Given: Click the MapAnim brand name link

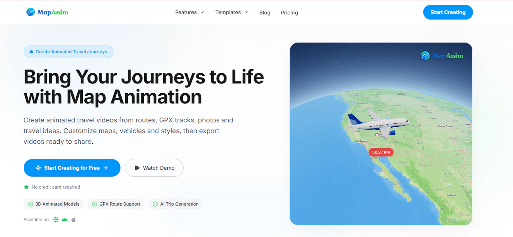Looking at the screenshot, I should click(53, 12).
